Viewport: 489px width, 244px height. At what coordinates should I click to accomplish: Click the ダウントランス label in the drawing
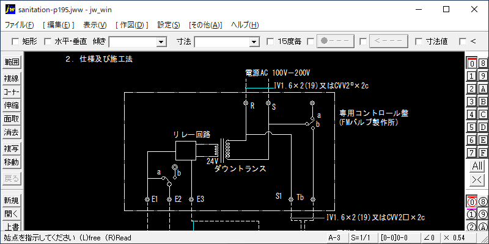tap(240, 169)
